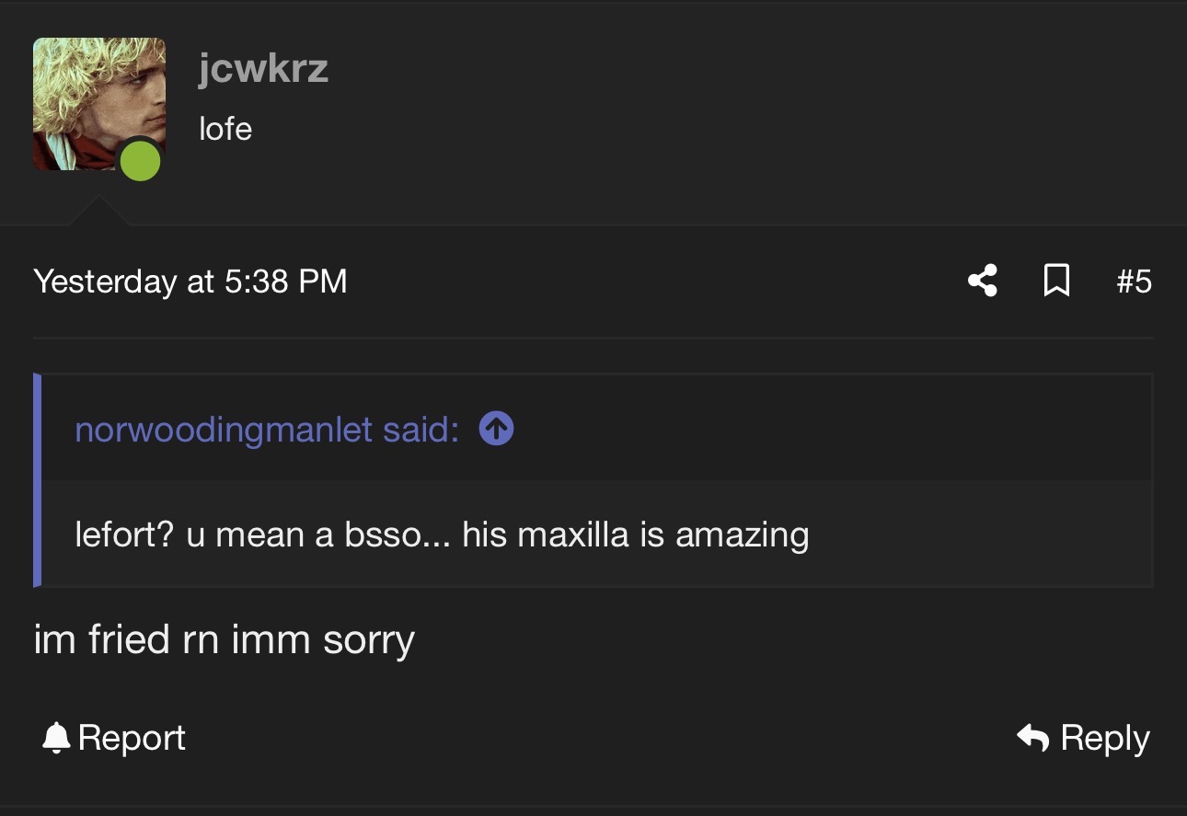Open the jcwkrz username link
The width and height of the screenshot is (1187, 816).
(x=263, y=70)
